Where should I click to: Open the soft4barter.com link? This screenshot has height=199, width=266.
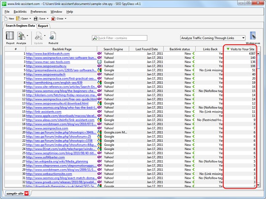coord(45,157)
